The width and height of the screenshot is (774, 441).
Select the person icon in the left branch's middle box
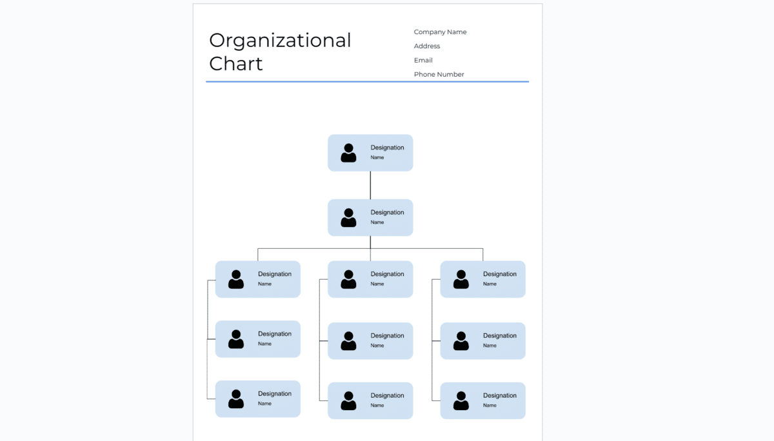pyautogui.click(x=236, y=340)
